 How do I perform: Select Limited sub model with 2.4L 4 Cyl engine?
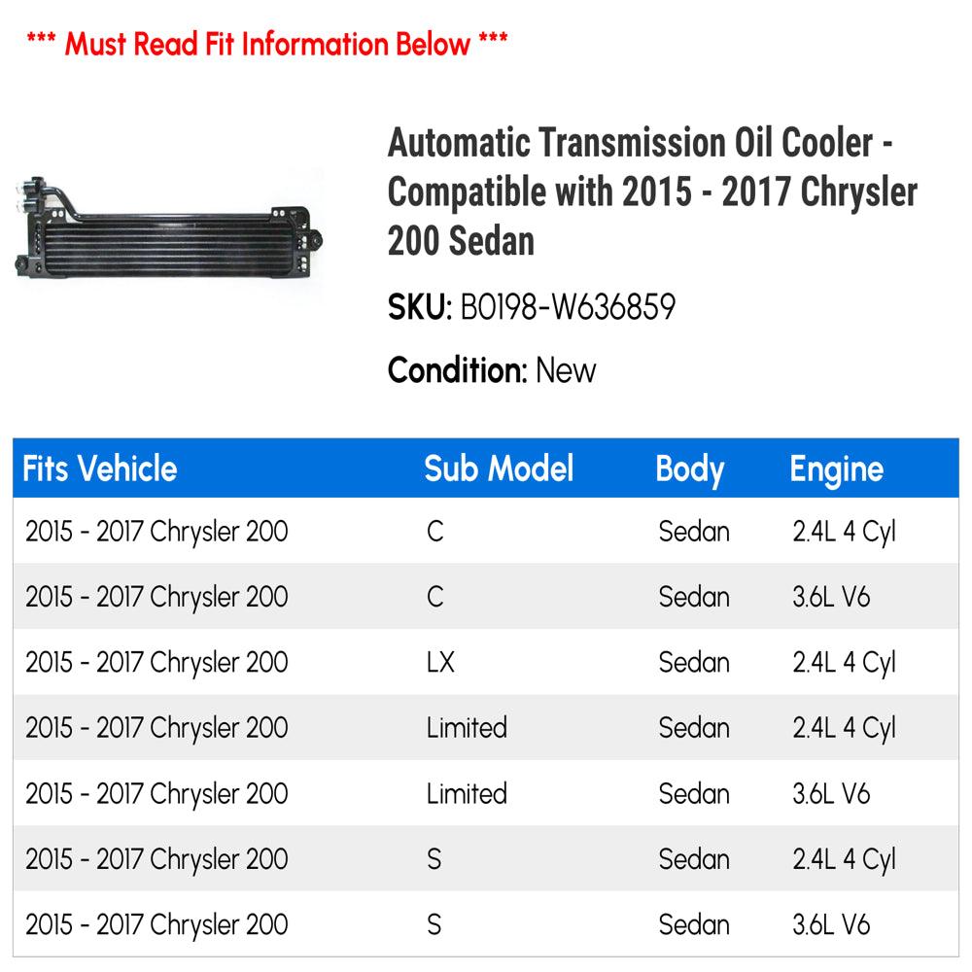(x=467, y=728)
